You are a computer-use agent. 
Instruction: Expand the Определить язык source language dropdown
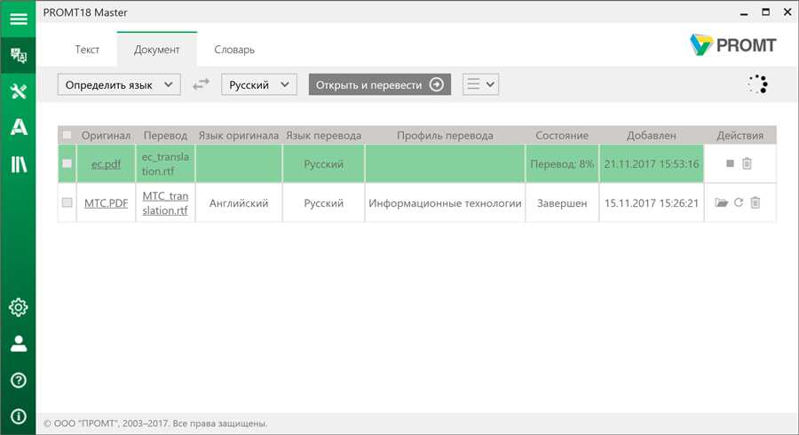point(119,84)
